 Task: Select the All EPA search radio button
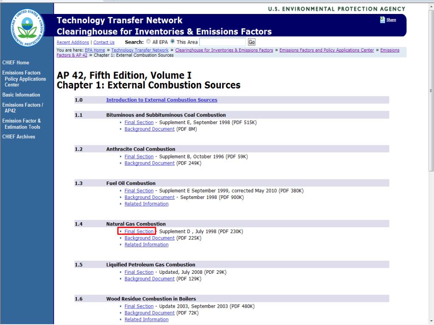point(148,41)
